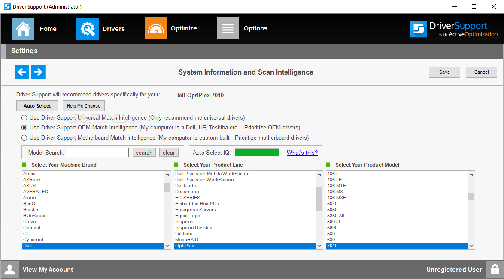Choose Motherboard Match Intelligence radio option
This screenshot has width=504, height=279.
click(24, 138)
